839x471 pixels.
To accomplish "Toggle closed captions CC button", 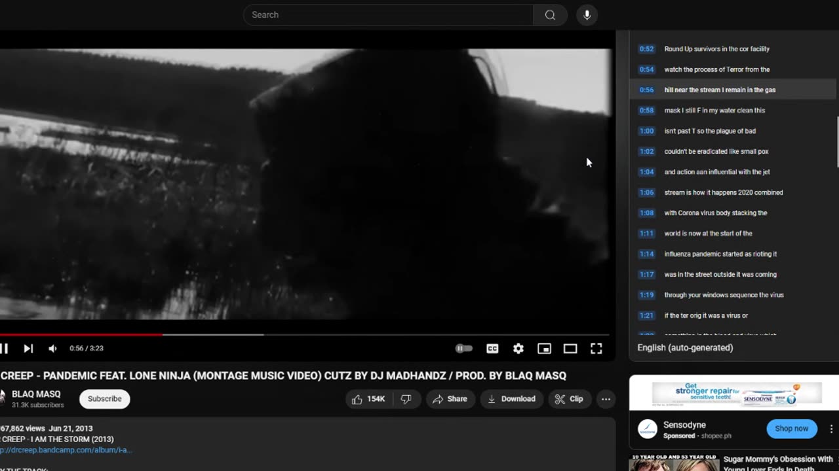I will tap(492, 349).
